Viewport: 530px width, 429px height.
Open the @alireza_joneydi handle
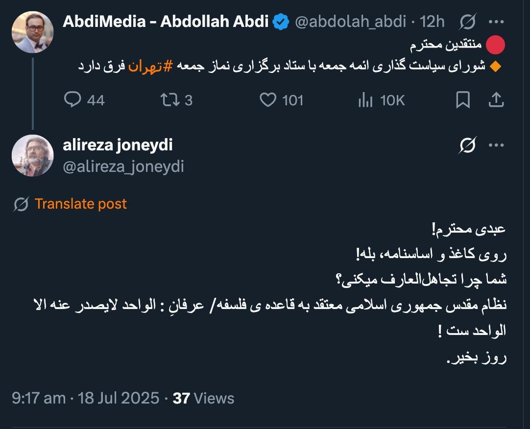coord(123,167)
